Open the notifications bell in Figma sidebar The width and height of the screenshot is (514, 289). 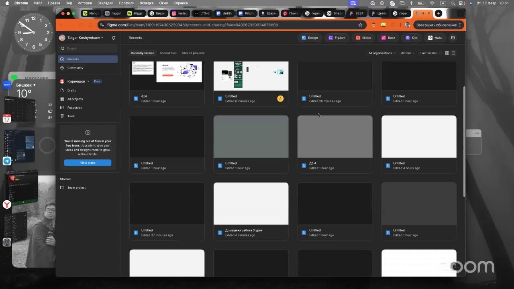pyautogui.click(x=114, y=38)
